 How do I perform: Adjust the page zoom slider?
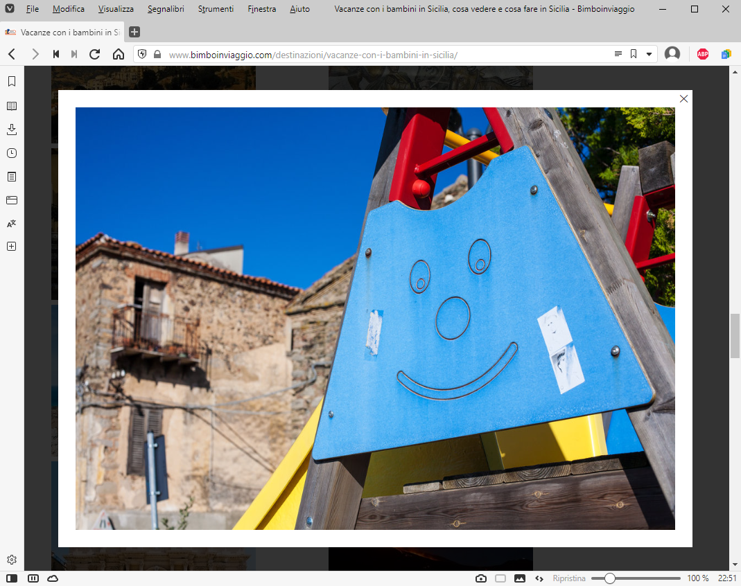point(636,578)
